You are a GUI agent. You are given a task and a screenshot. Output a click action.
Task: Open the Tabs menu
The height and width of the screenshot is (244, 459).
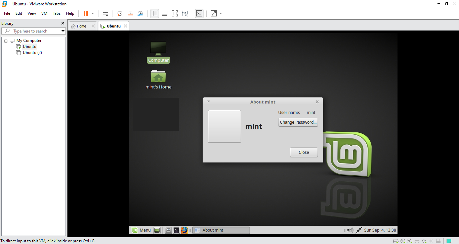57,13
